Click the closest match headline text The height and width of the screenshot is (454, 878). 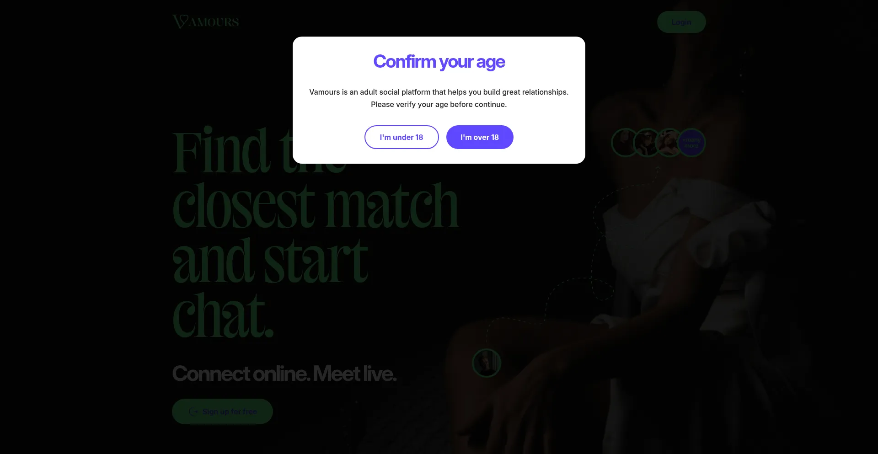point(316,206)
